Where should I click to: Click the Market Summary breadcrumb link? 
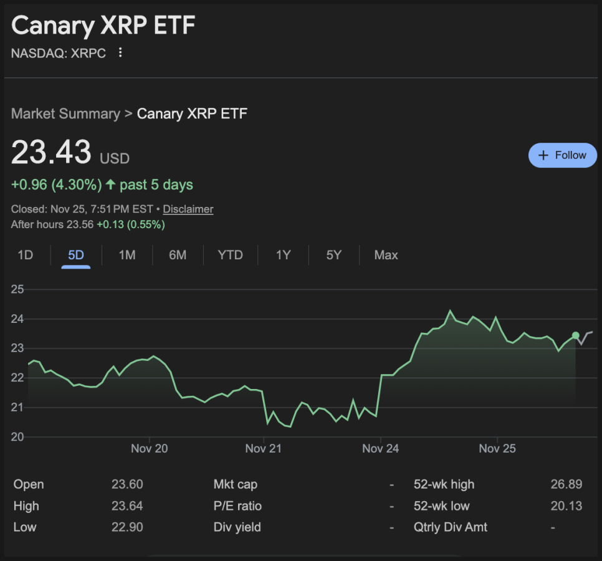65,113
